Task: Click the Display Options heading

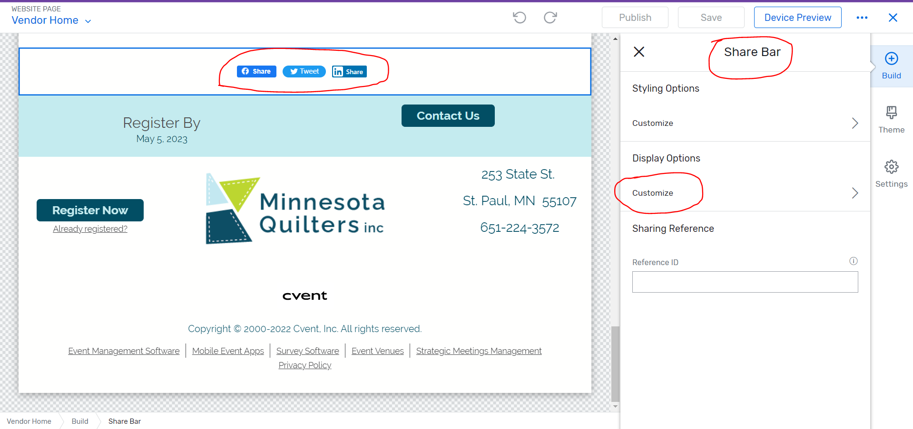Action: (666, 158)
